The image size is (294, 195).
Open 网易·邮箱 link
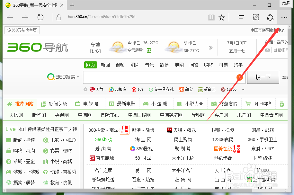[x=263, y=130]
